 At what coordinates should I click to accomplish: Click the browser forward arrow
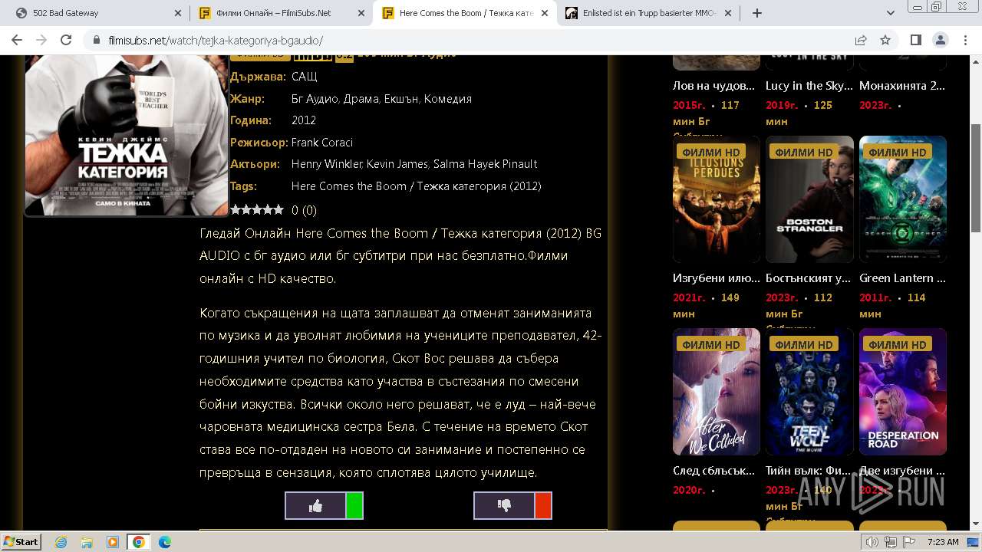click(41, 40)
